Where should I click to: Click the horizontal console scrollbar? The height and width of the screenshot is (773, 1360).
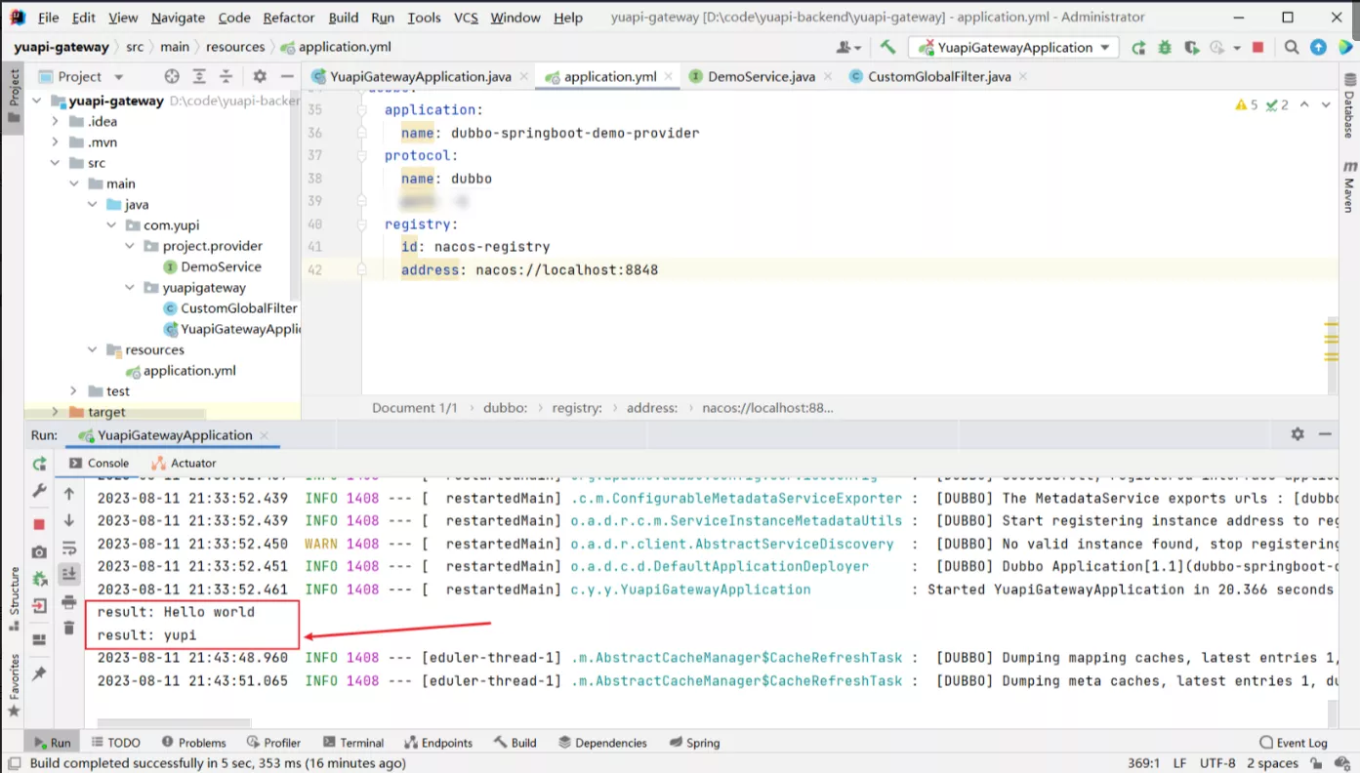point(174,724)
